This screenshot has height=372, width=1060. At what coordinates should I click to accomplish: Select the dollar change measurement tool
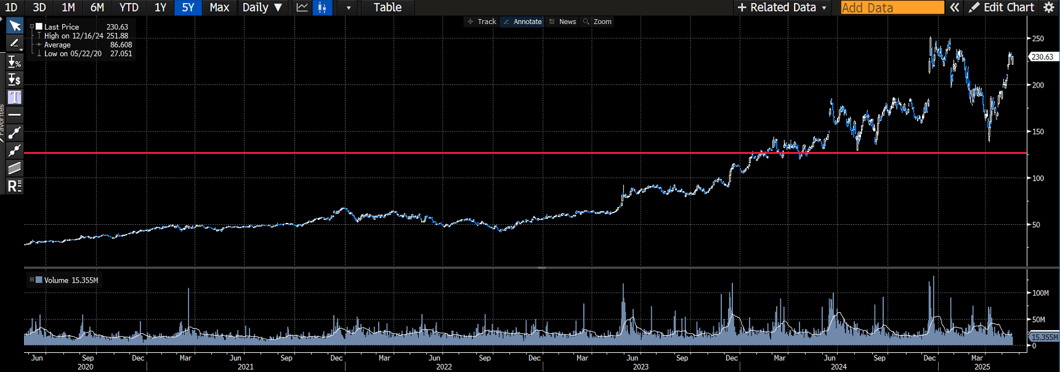14,79
